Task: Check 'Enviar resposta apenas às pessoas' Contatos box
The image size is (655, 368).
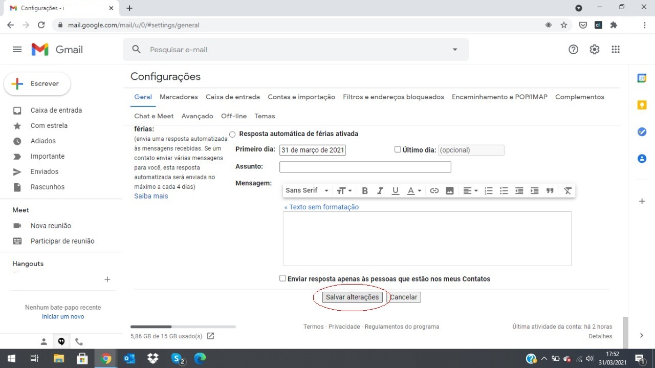Action: [x=282, y=278]
